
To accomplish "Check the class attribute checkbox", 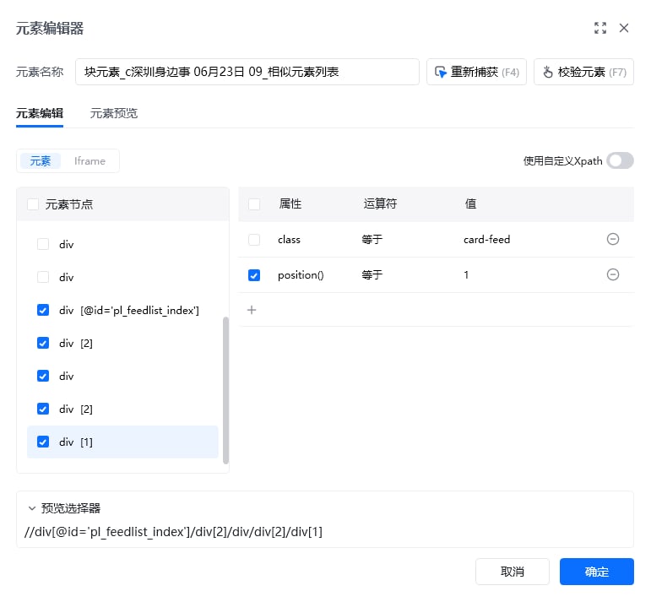I will tap(254, 240).
